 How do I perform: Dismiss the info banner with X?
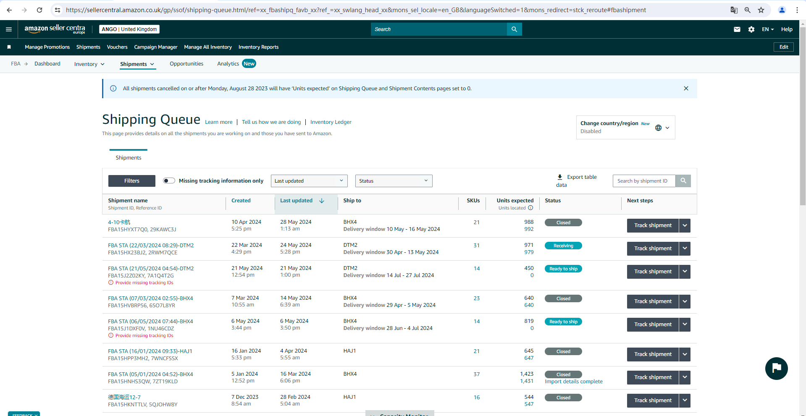click(x=686, y=89)
